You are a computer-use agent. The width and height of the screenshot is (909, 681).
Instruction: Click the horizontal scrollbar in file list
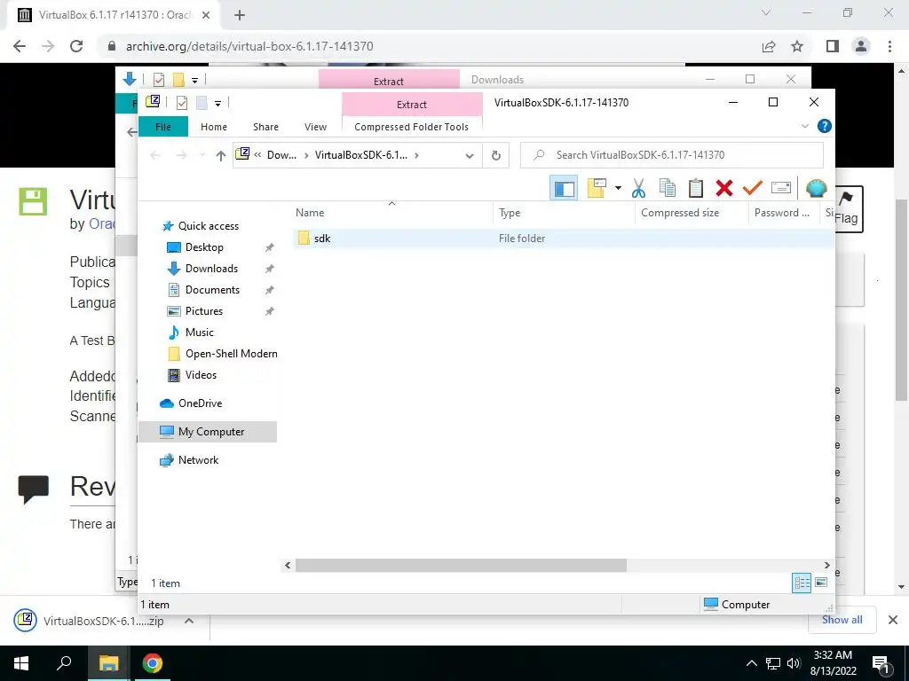tap(461, 565)
